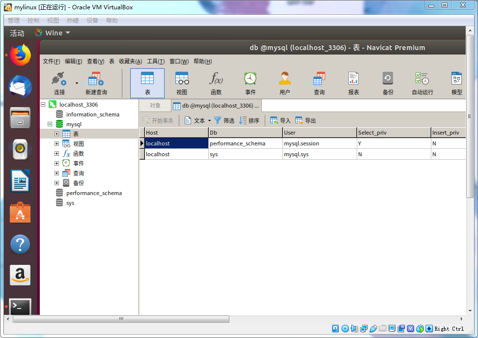Viewport: 478px width, 338px height.
Task: Open the Event (事件) toolbar button
Action: point(250,83)
